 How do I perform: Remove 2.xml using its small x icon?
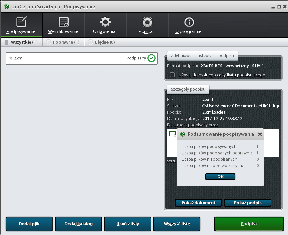(11, 58)
